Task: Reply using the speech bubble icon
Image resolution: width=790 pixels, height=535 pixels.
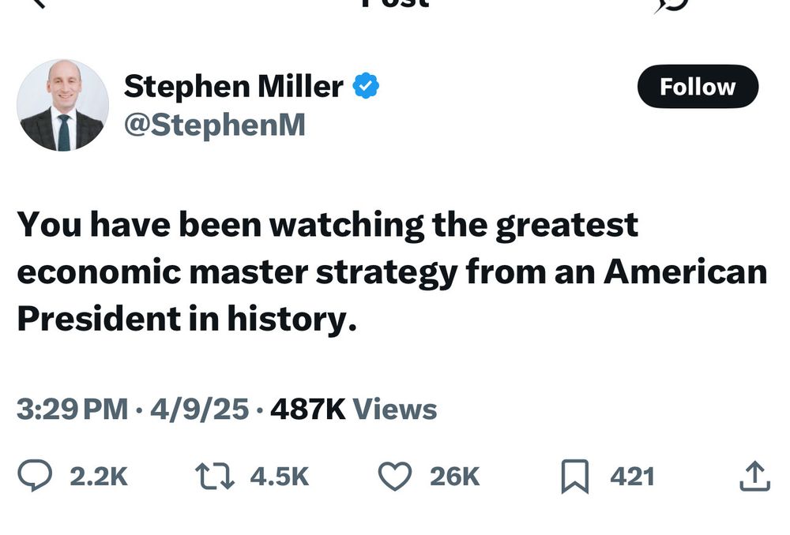Action: [x=35, y=475]
